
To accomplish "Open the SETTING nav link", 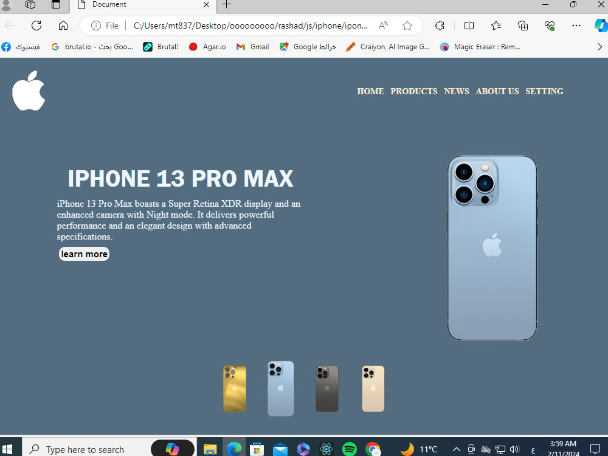I will 544,92.
